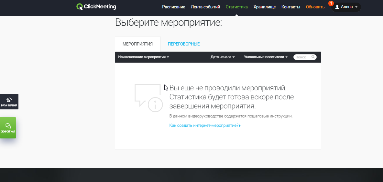Click the magnifier icon in the search box
This screenshot has width=383, height=182.
(313, 57)
